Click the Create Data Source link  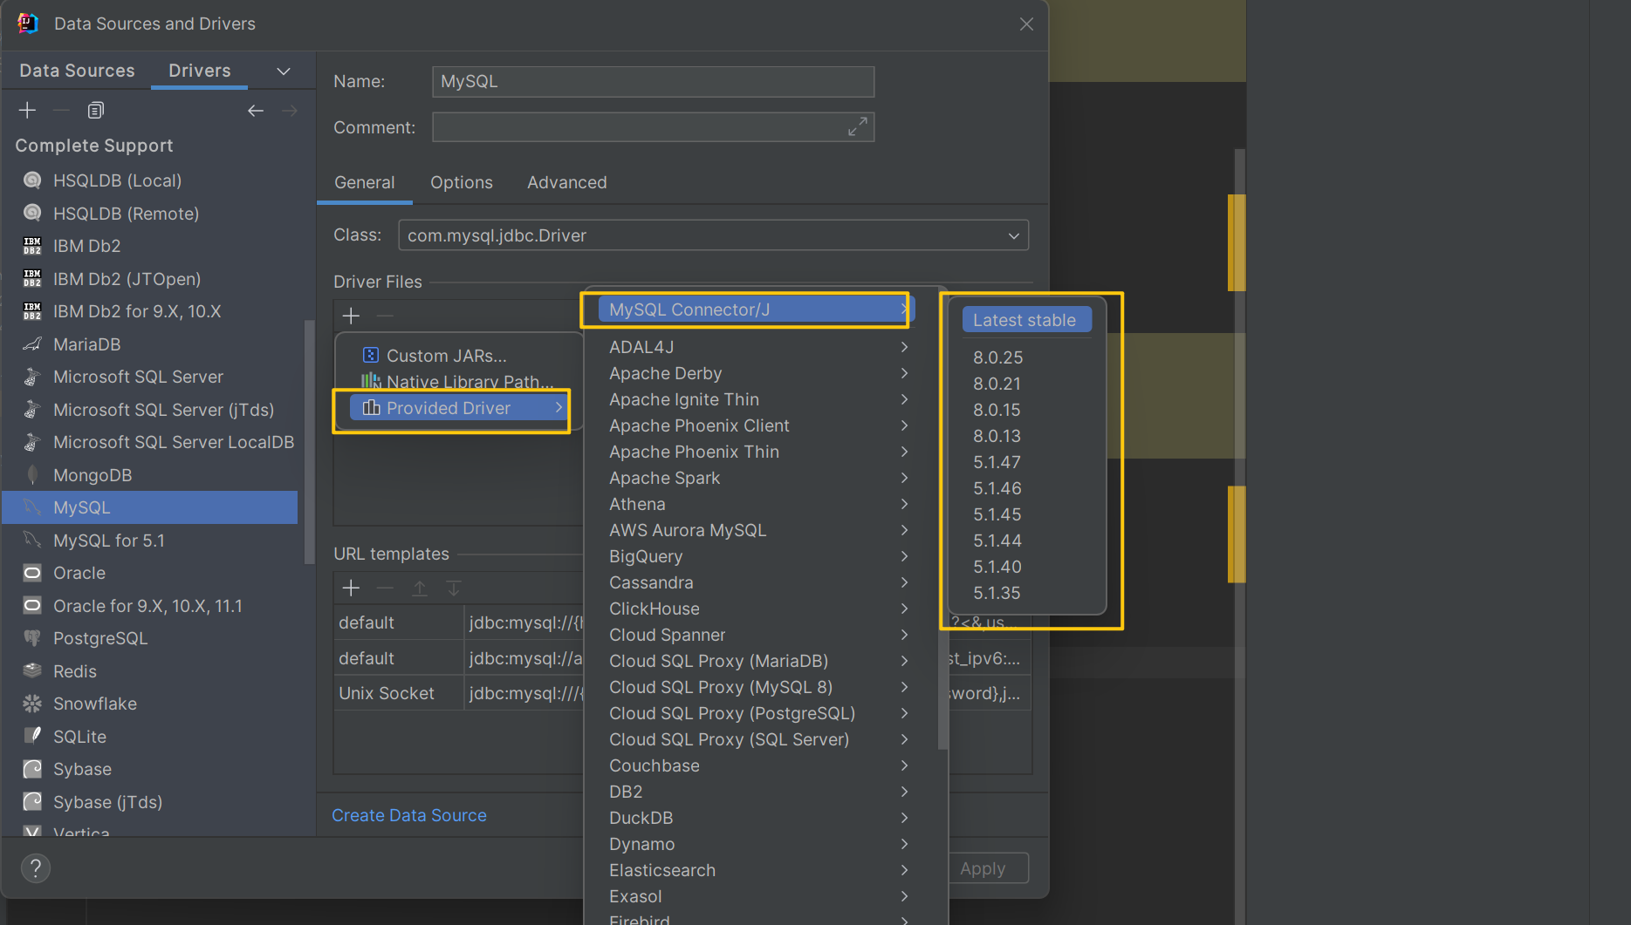408,815
